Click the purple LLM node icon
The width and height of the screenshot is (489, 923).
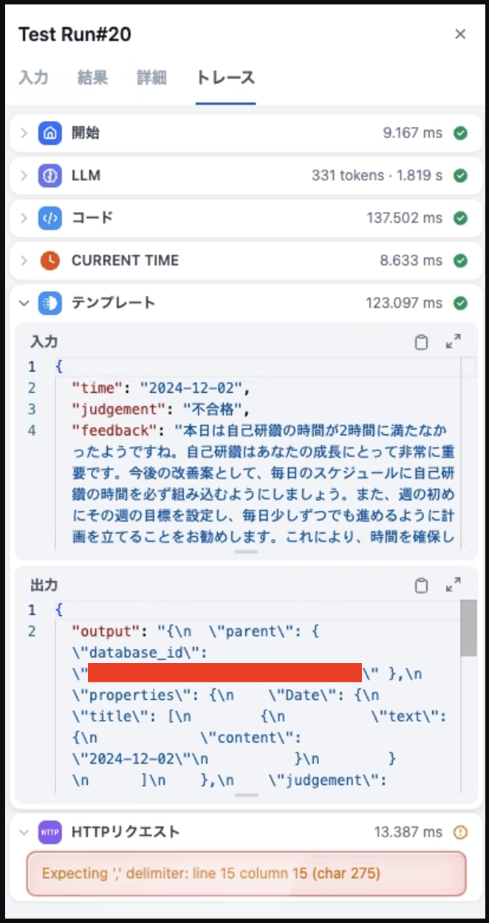(49, 176)
